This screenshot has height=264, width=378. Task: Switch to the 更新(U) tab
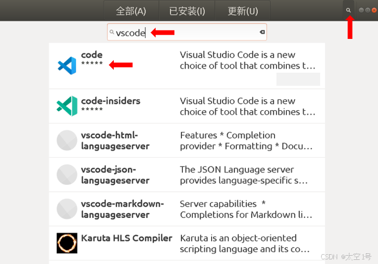click(243, 11)
